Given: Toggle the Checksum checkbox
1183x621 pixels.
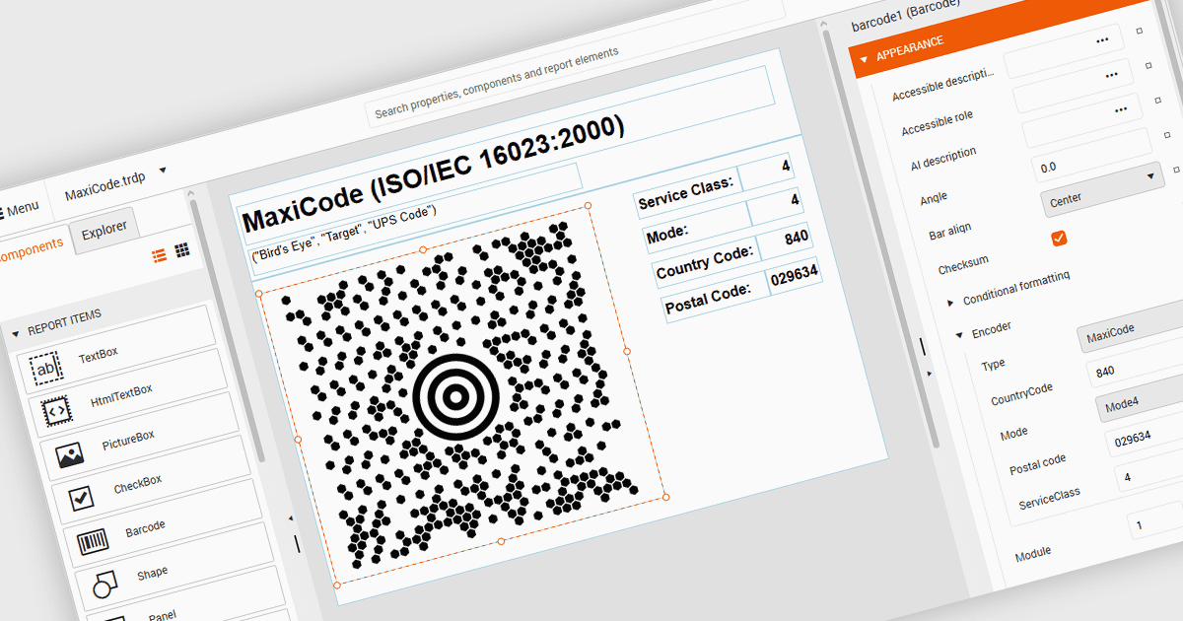Looking at the screenshot, I should [1059, 238].
